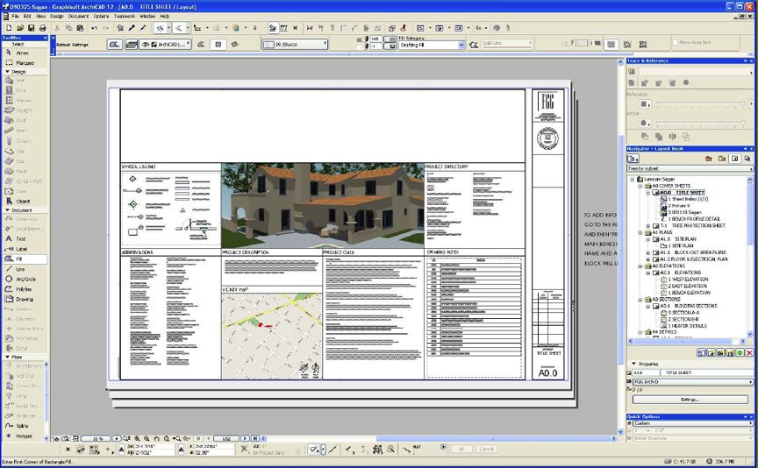Click the New document icon
Screen dimensions: 758x468
[9, 28]
